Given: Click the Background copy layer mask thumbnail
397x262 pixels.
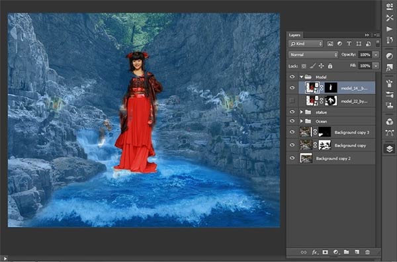Looking at the screenshot, I should pos(325,145).
